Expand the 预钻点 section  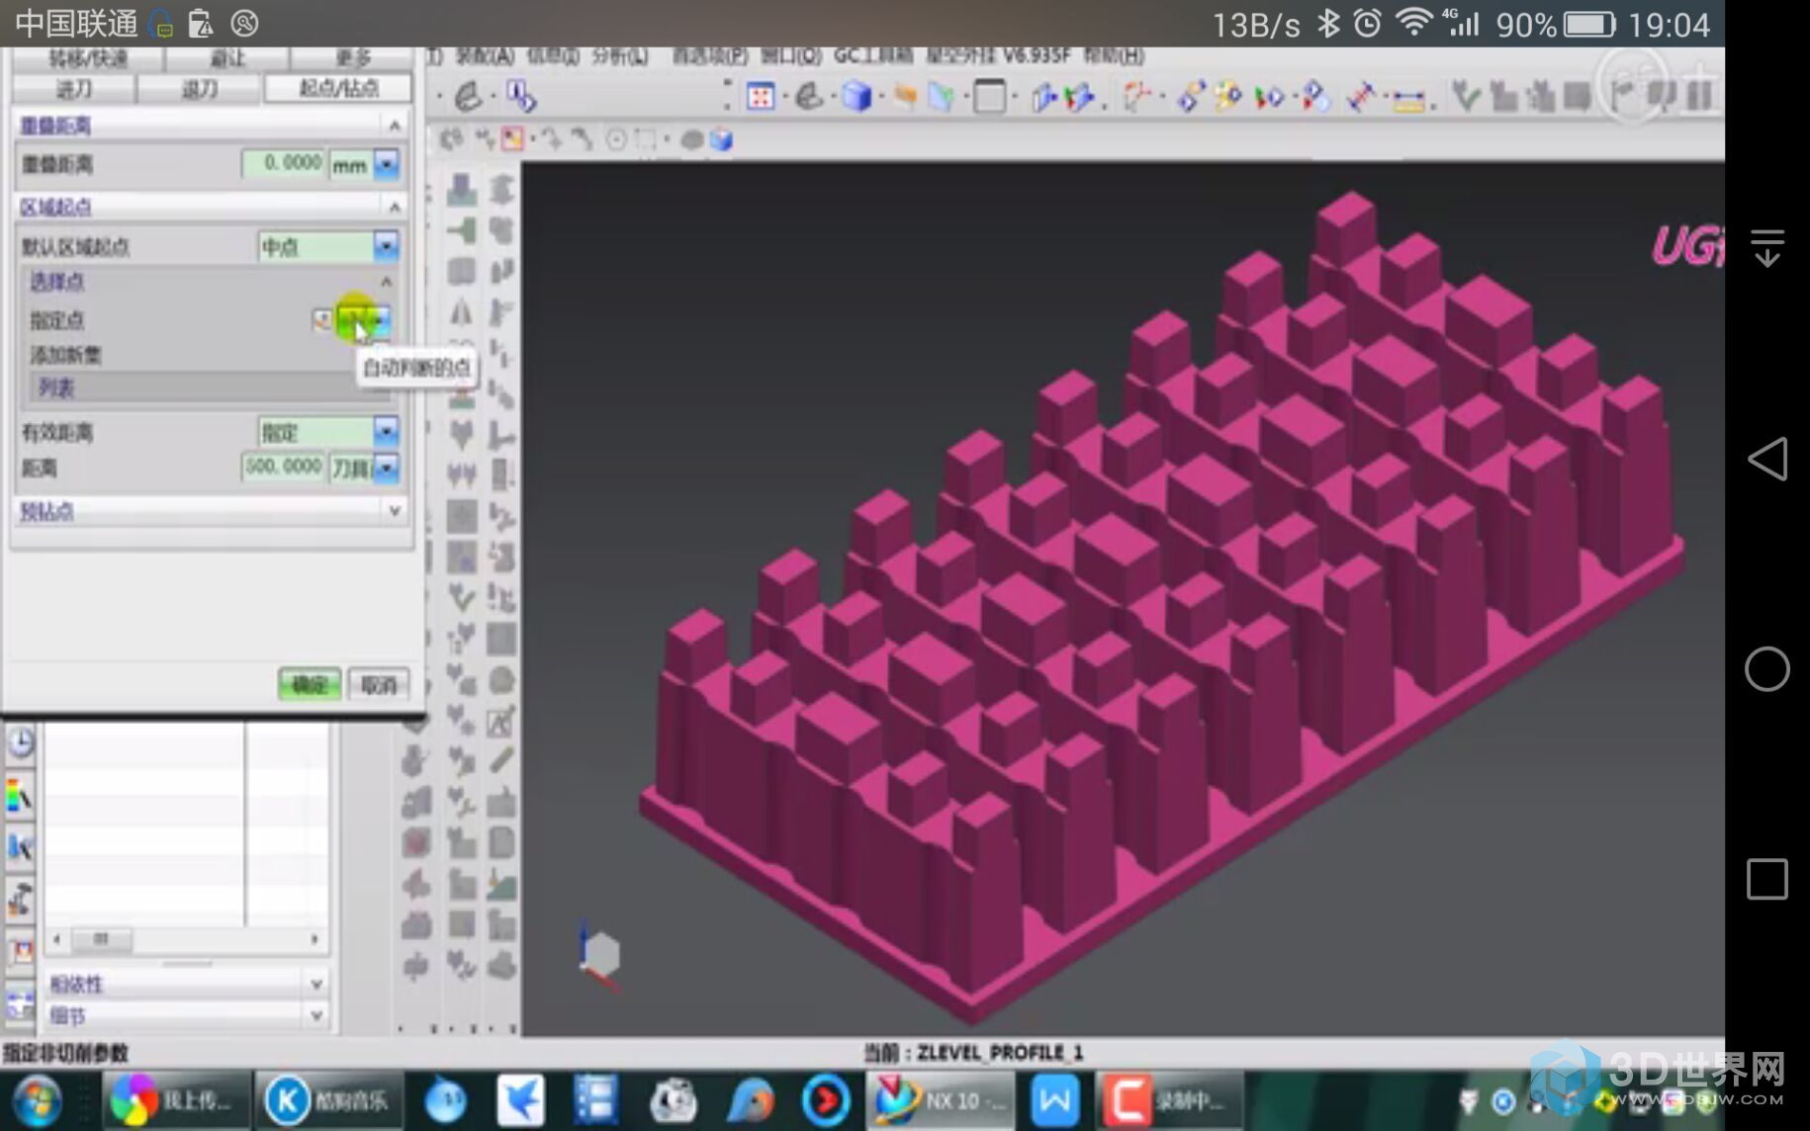[394, 510]
